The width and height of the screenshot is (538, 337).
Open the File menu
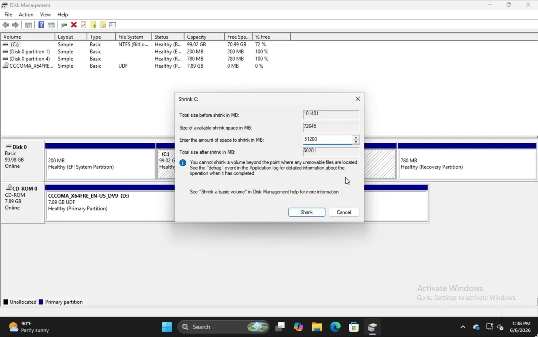(x=8, y=14)
